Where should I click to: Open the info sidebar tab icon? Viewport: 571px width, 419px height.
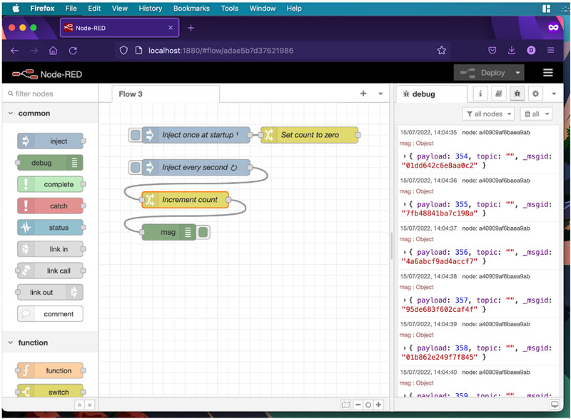pyautogui.click(x=480, y=94)
